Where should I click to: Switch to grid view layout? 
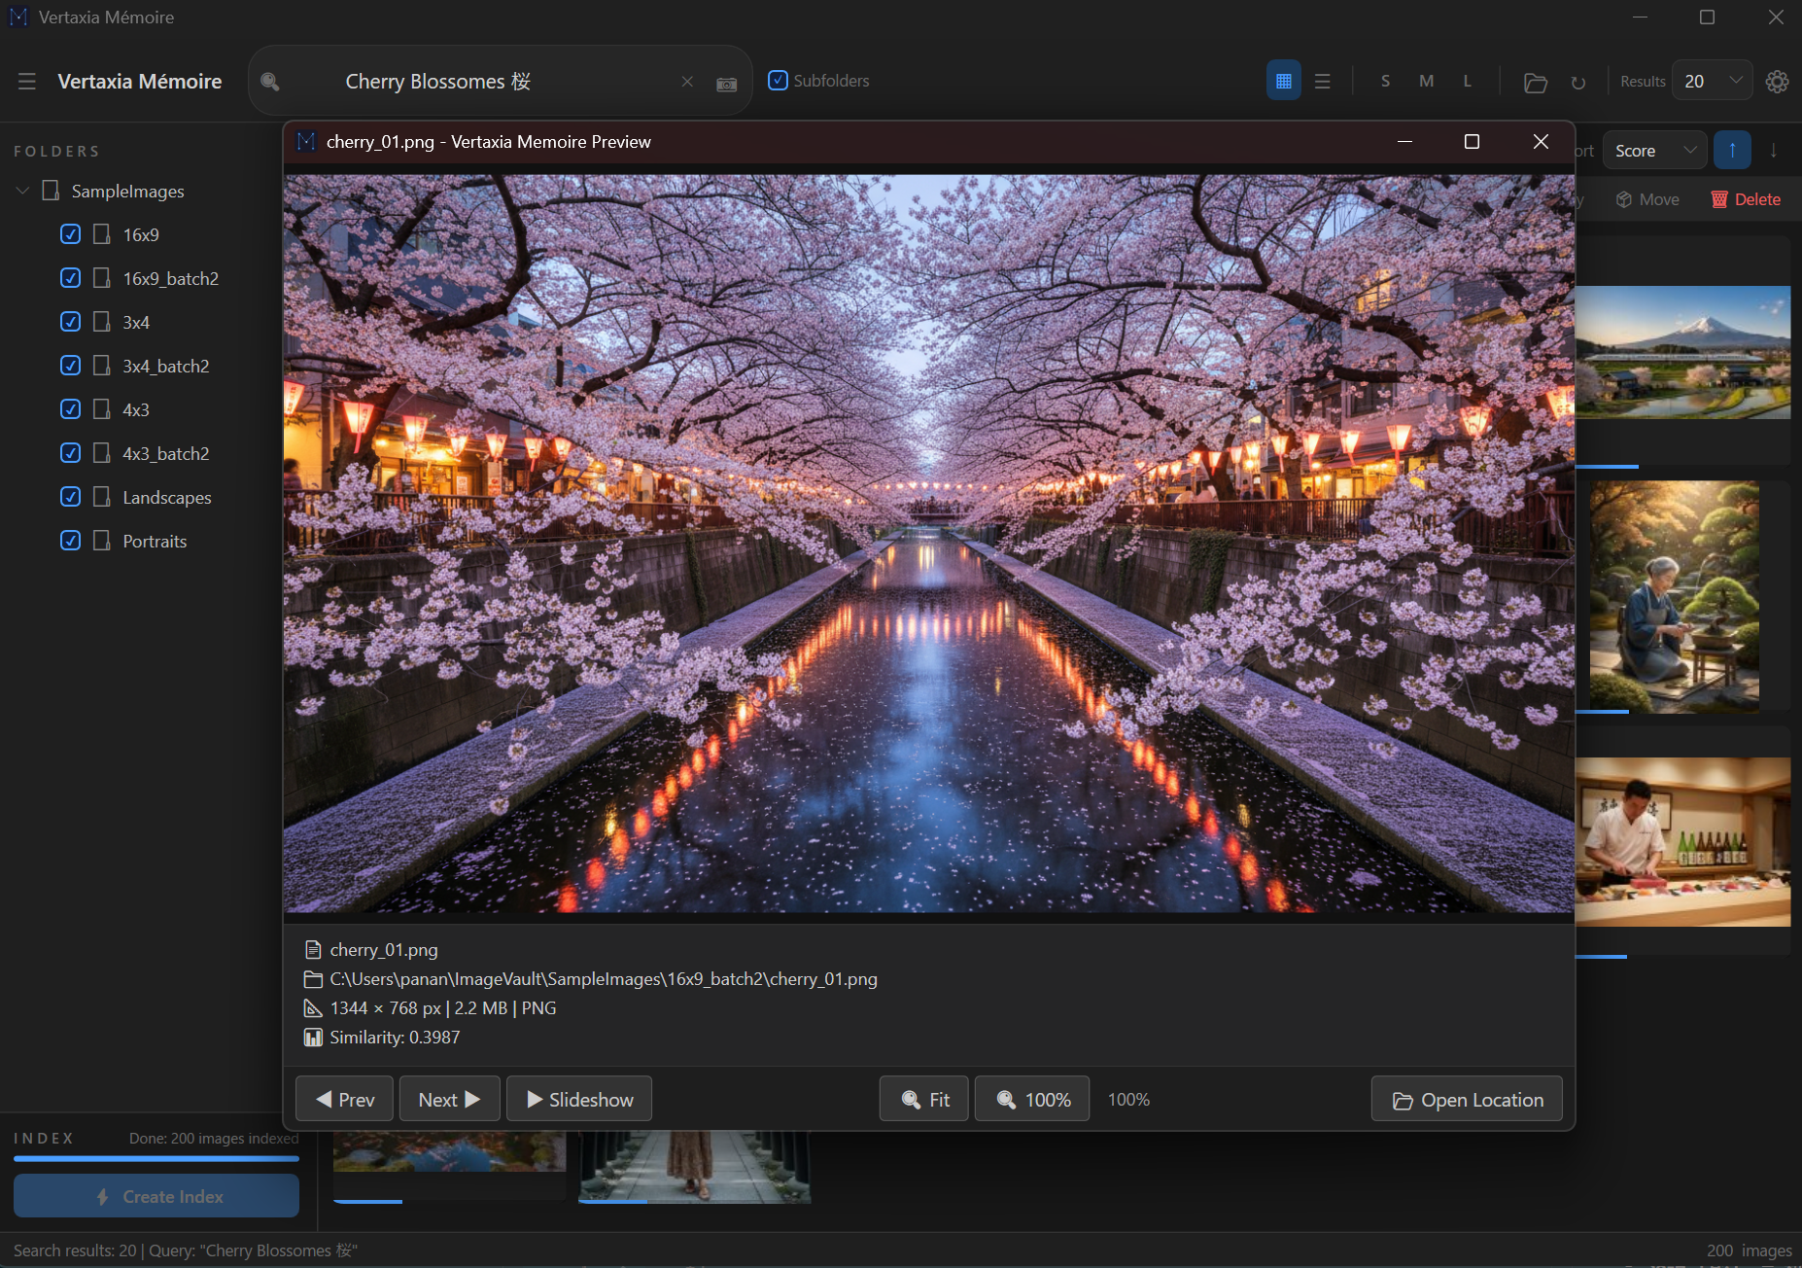click(x=1283, y=82)
